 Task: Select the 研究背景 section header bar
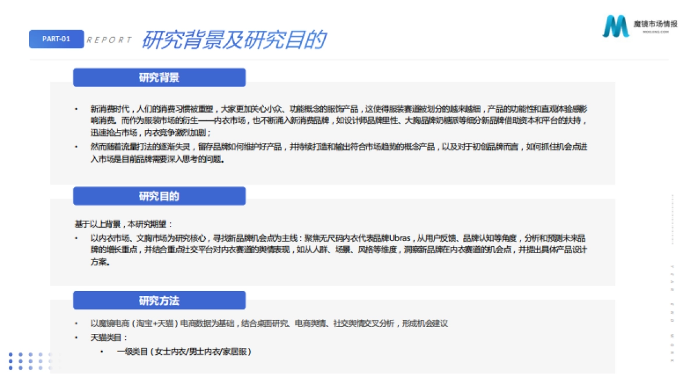coord(159,77)
